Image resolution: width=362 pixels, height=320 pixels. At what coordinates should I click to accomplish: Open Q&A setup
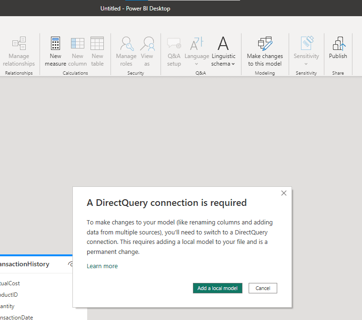tap(174, 51)
